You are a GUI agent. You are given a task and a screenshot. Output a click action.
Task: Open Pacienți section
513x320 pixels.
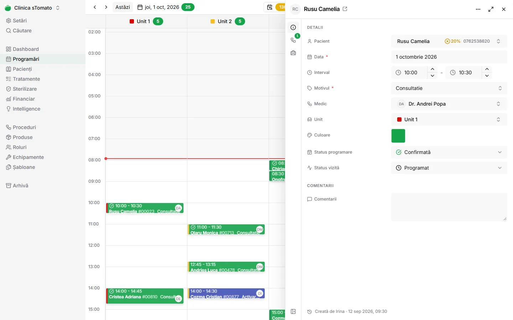pos(43,69)
